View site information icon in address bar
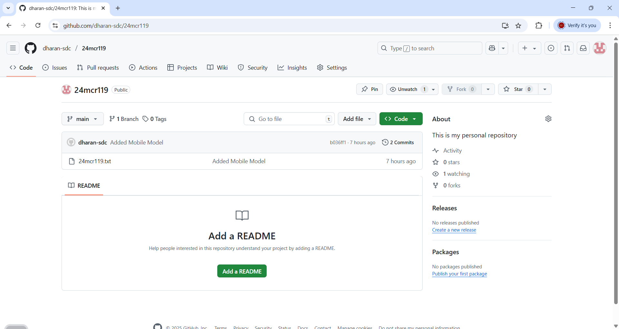Image resolution: width=619 pixels, height=329 pixels. 55,25
